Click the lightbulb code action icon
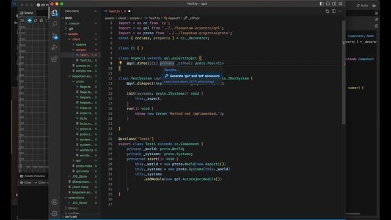Image resolution: width=391 pixels, height=220 pixels. (x=120, y=63)
